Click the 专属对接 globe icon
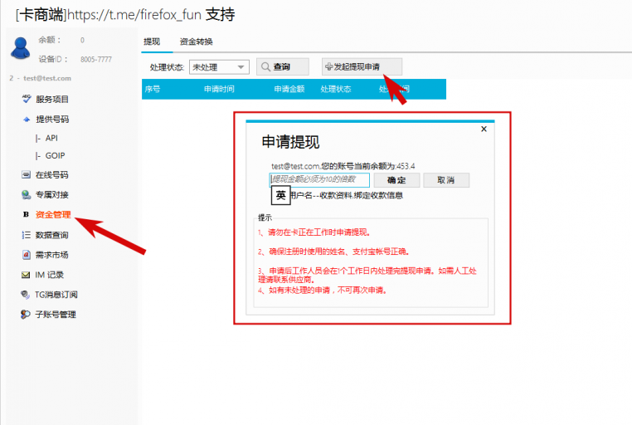Viewport: 632px width, 425px height. pyautogui.click(x=26, y=195)
